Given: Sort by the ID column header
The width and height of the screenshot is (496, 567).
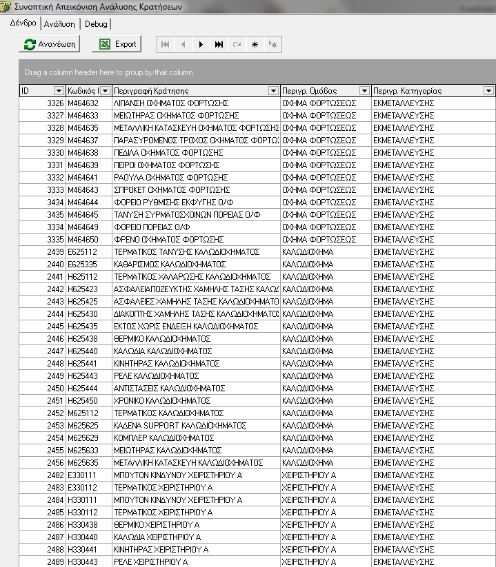Looking at the screenshot, I should [x=42, y=91].
